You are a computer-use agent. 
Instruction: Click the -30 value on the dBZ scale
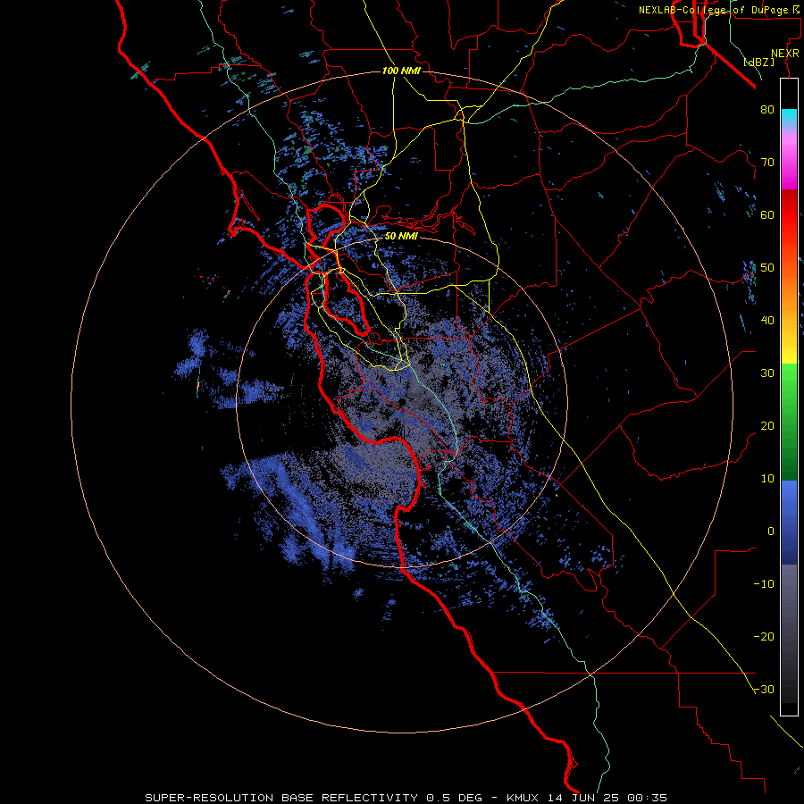pos(764,690)
